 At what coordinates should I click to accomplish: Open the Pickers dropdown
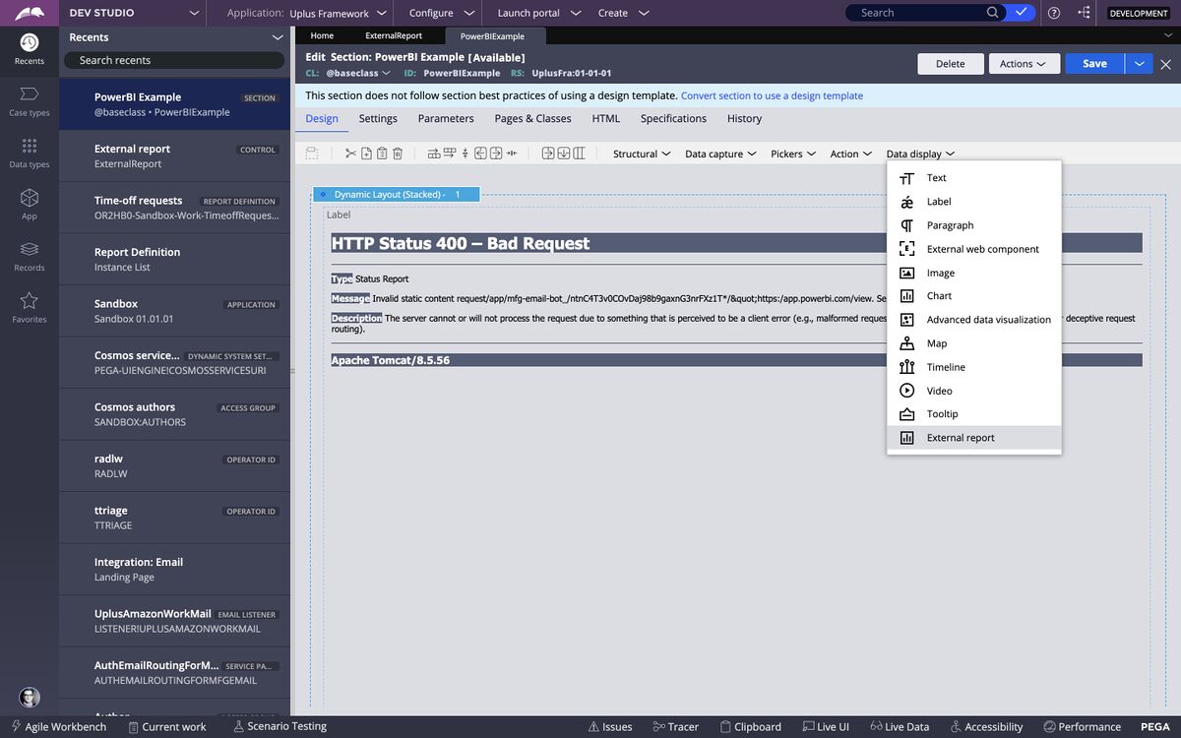coord(793,154)
